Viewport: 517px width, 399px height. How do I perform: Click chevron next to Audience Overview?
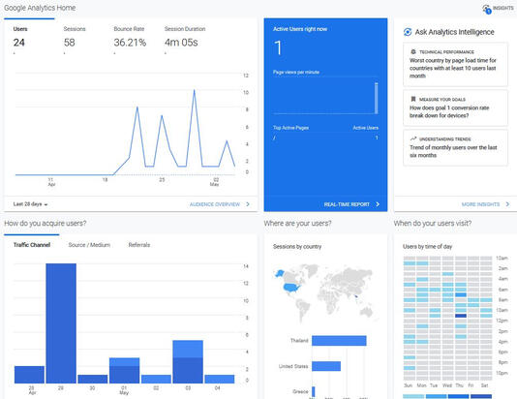[x=248, y=204]
